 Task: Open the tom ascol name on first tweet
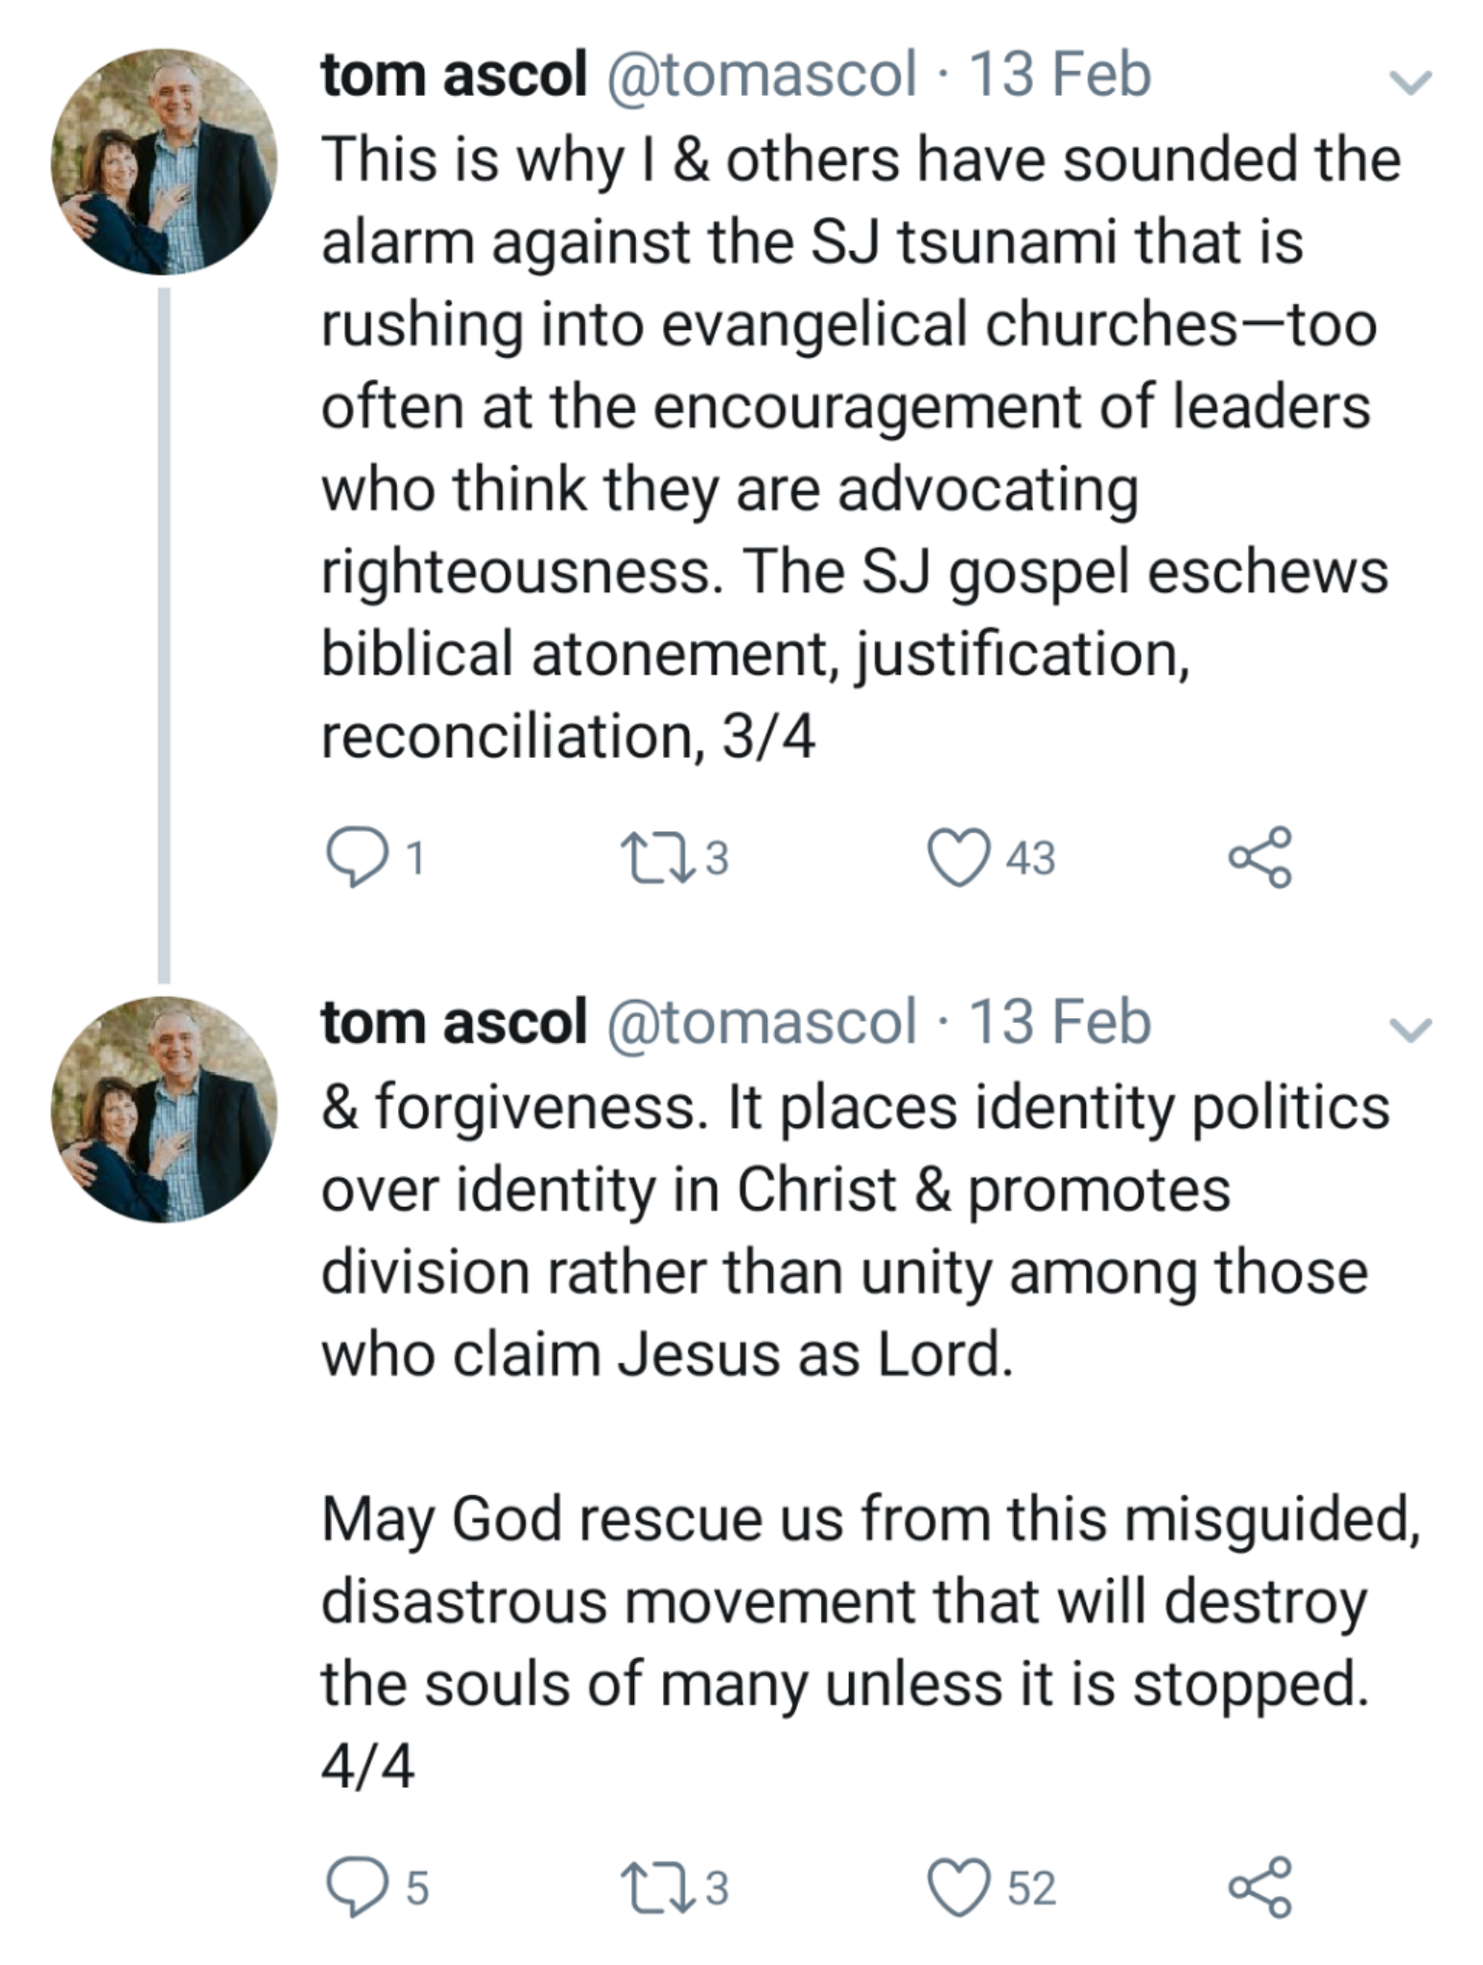[x=454, y=75]
